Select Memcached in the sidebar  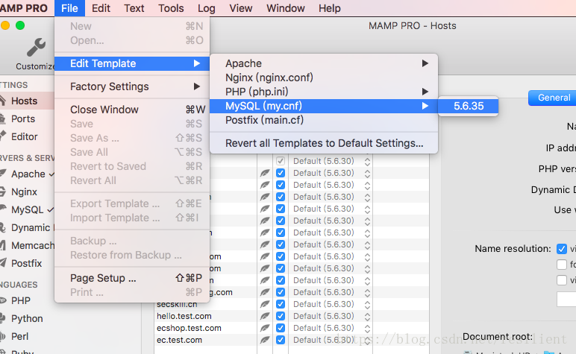[33, 245]
